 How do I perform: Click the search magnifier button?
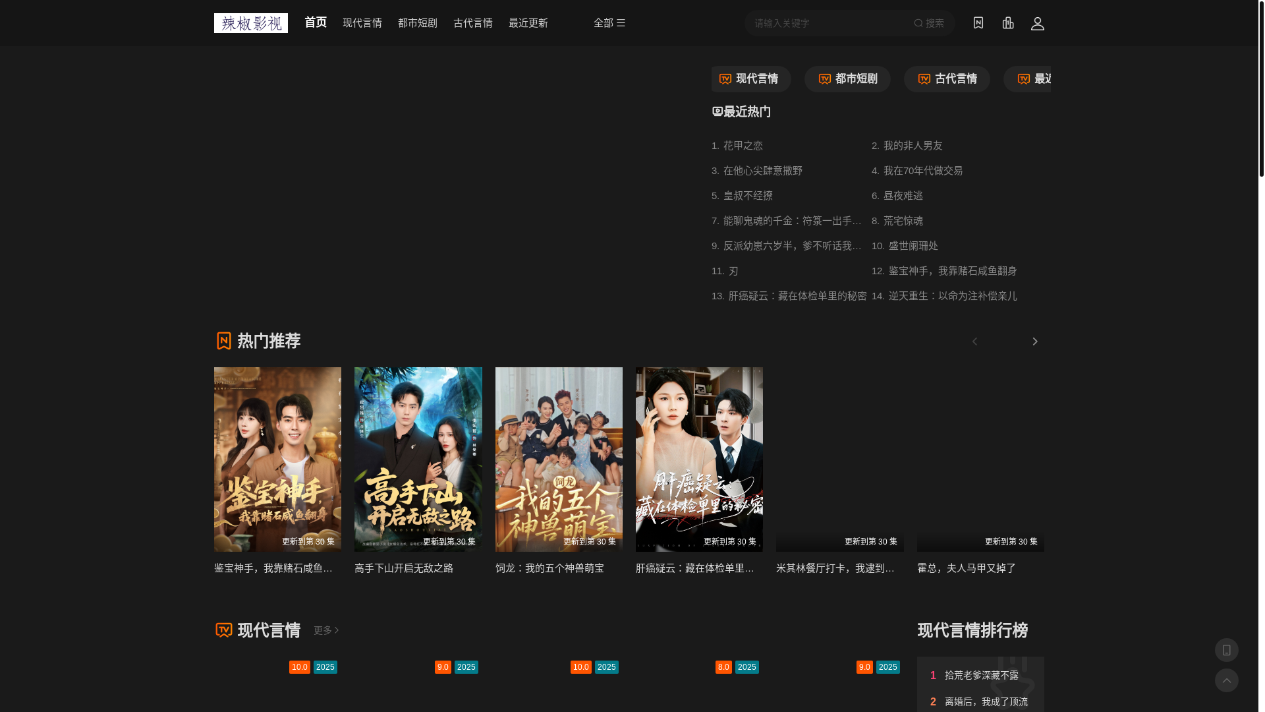tap(928, 23)
